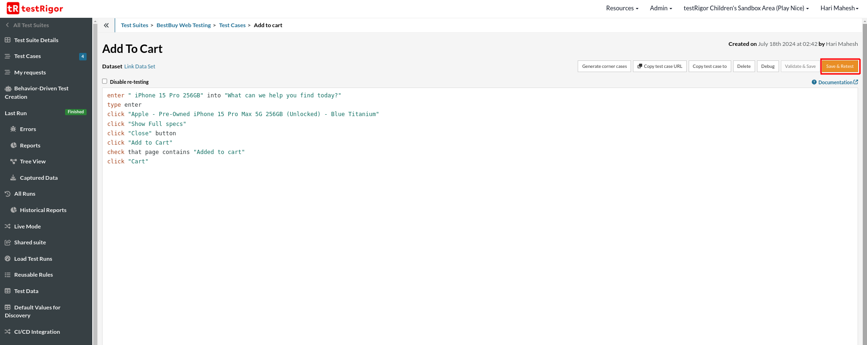Open the Admin dropdown menu

pyautogui.click(x=661, y=8)
